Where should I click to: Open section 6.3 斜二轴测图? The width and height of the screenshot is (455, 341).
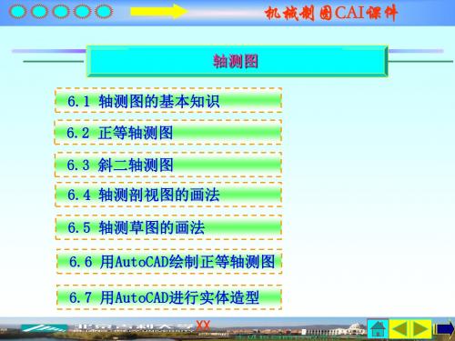(168, 165)
